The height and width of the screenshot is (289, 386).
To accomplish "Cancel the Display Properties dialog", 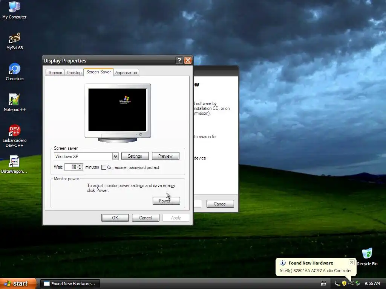I will click(x=146, y=218).
